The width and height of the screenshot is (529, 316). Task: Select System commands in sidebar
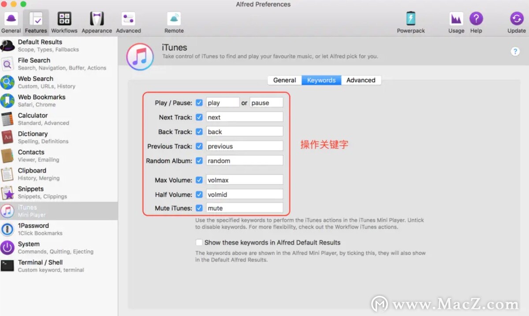coord(59,248)
